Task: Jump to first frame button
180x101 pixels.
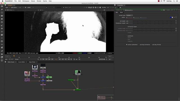Action: (x=43, y=59)
